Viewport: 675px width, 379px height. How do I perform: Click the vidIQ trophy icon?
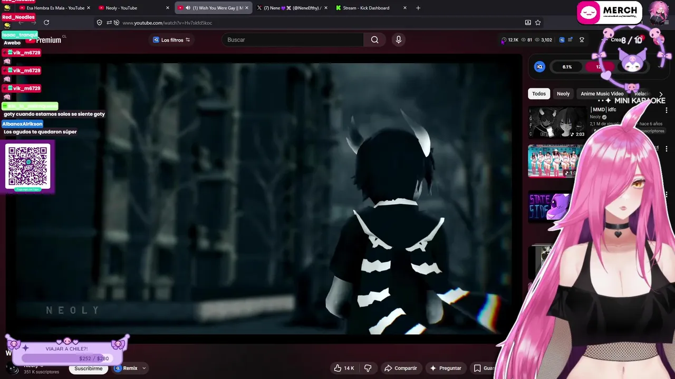(582, 40)
